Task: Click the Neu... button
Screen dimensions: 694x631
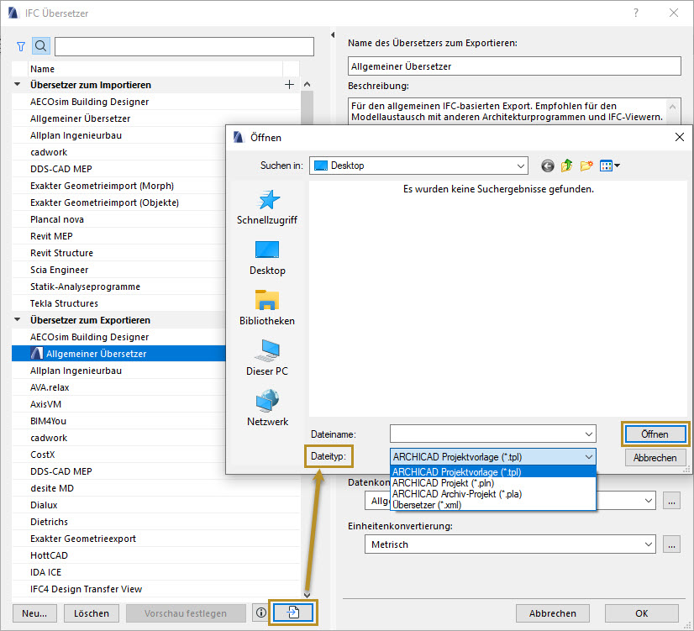Action: click(x=34, y=613)
